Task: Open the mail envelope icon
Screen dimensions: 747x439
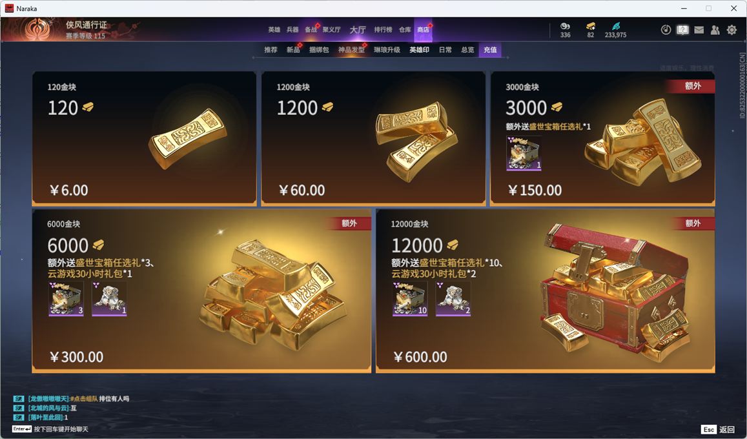Action: tap(699, 30)
